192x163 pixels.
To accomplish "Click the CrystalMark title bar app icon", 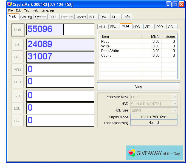I will 10,4.
